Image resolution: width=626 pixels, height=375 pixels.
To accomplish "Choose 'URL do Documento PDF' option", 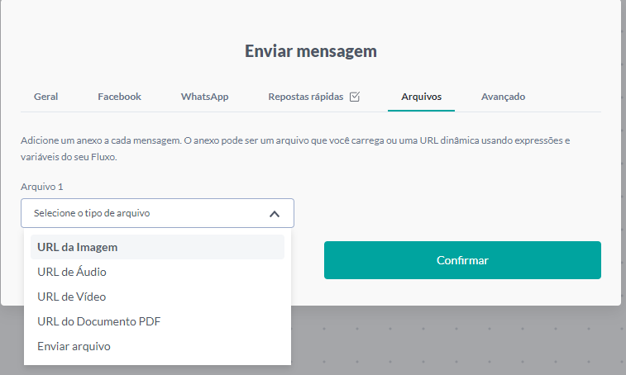I will (x=98, y=321).
